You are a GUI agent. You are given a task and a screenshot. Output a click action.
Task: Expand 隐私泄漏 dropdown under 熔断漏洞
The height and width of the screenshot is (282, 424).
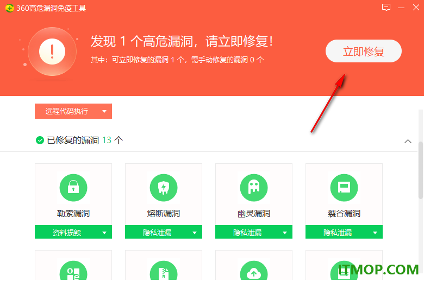tap(164, 232)
